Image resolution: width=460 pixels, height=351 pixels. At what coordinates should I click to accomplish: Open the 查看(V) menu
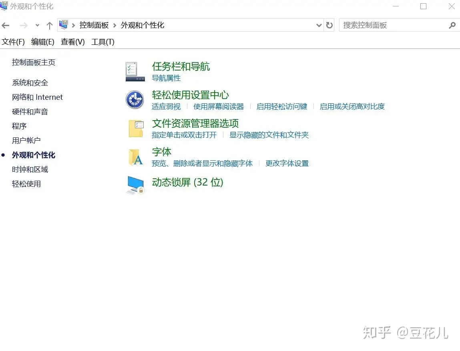(x=72, y=42)
